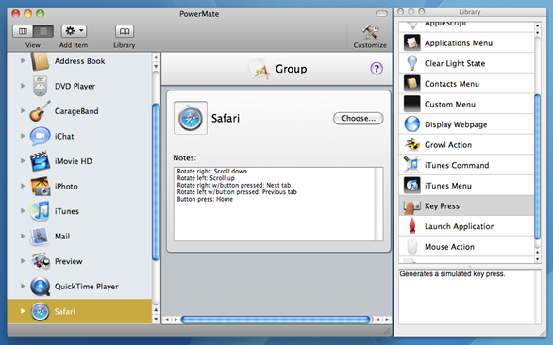Viewport: 553px width, 345px height.
Task: Click the Mail stamp icon
Action: tap(40, 236)
